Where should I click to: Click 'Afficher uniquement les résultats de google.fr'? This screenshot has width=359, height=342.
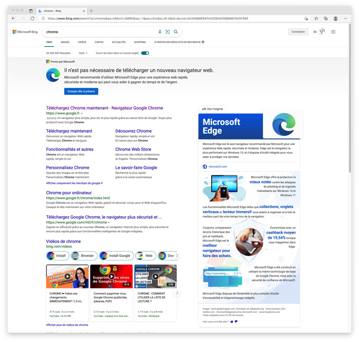click(75, 183)
